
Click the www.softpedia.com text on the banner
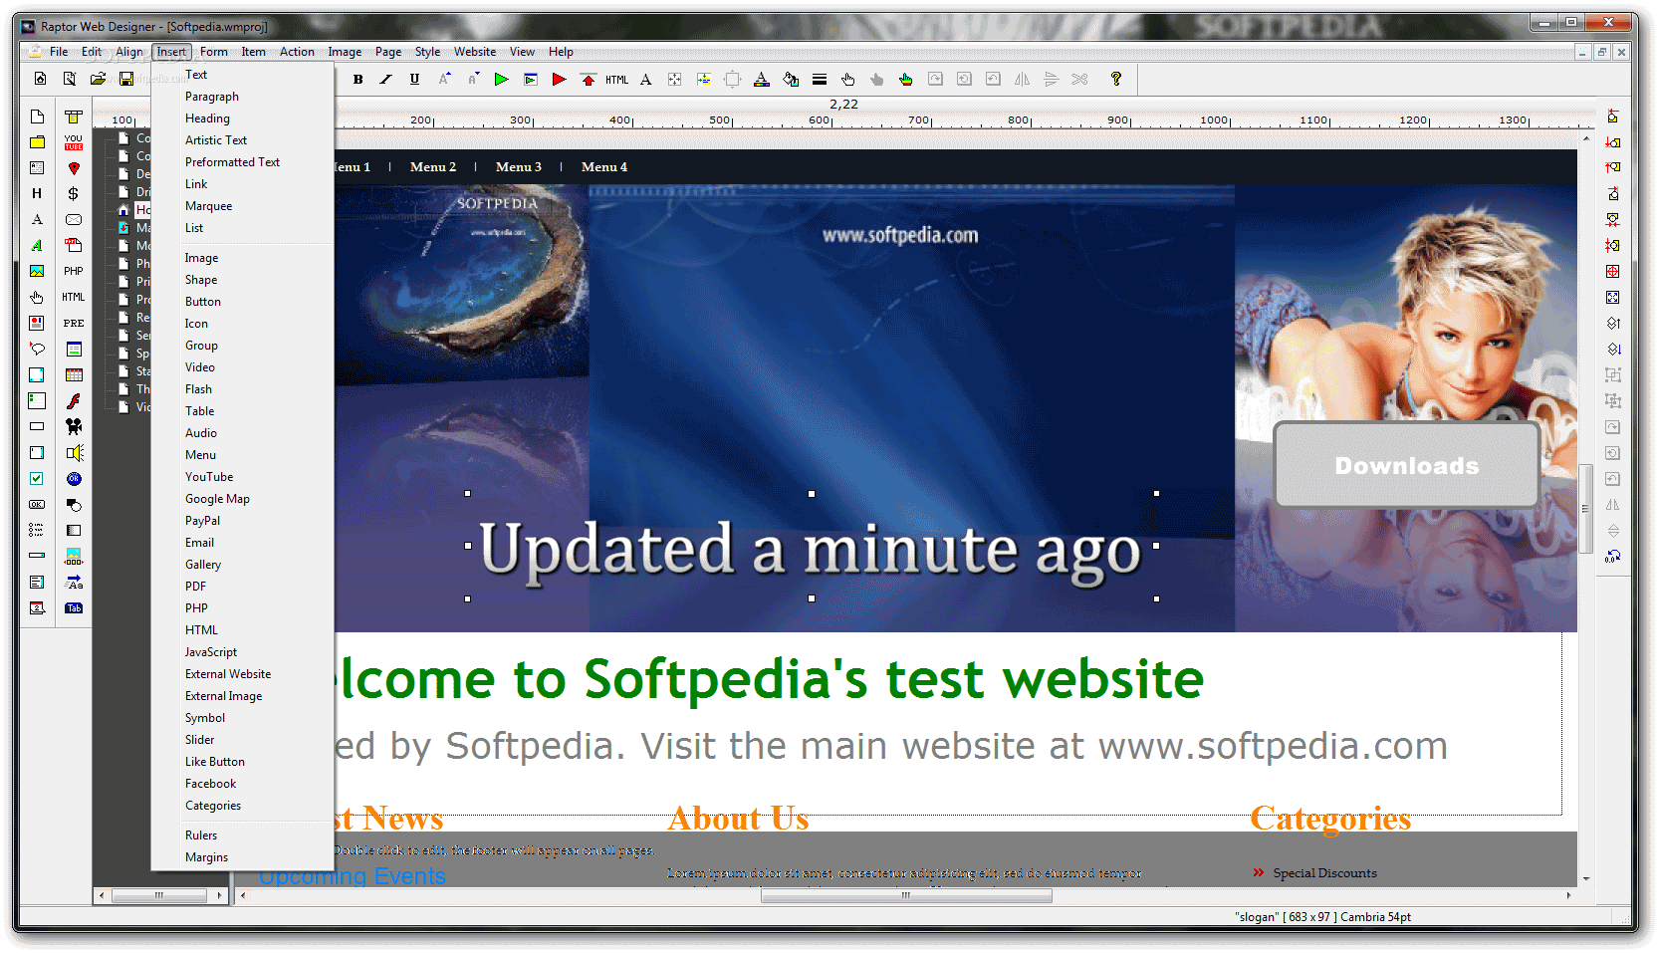pos(900,235)
